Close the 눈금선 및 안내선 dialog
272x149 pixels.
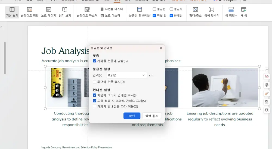click(x=161, y=48)
